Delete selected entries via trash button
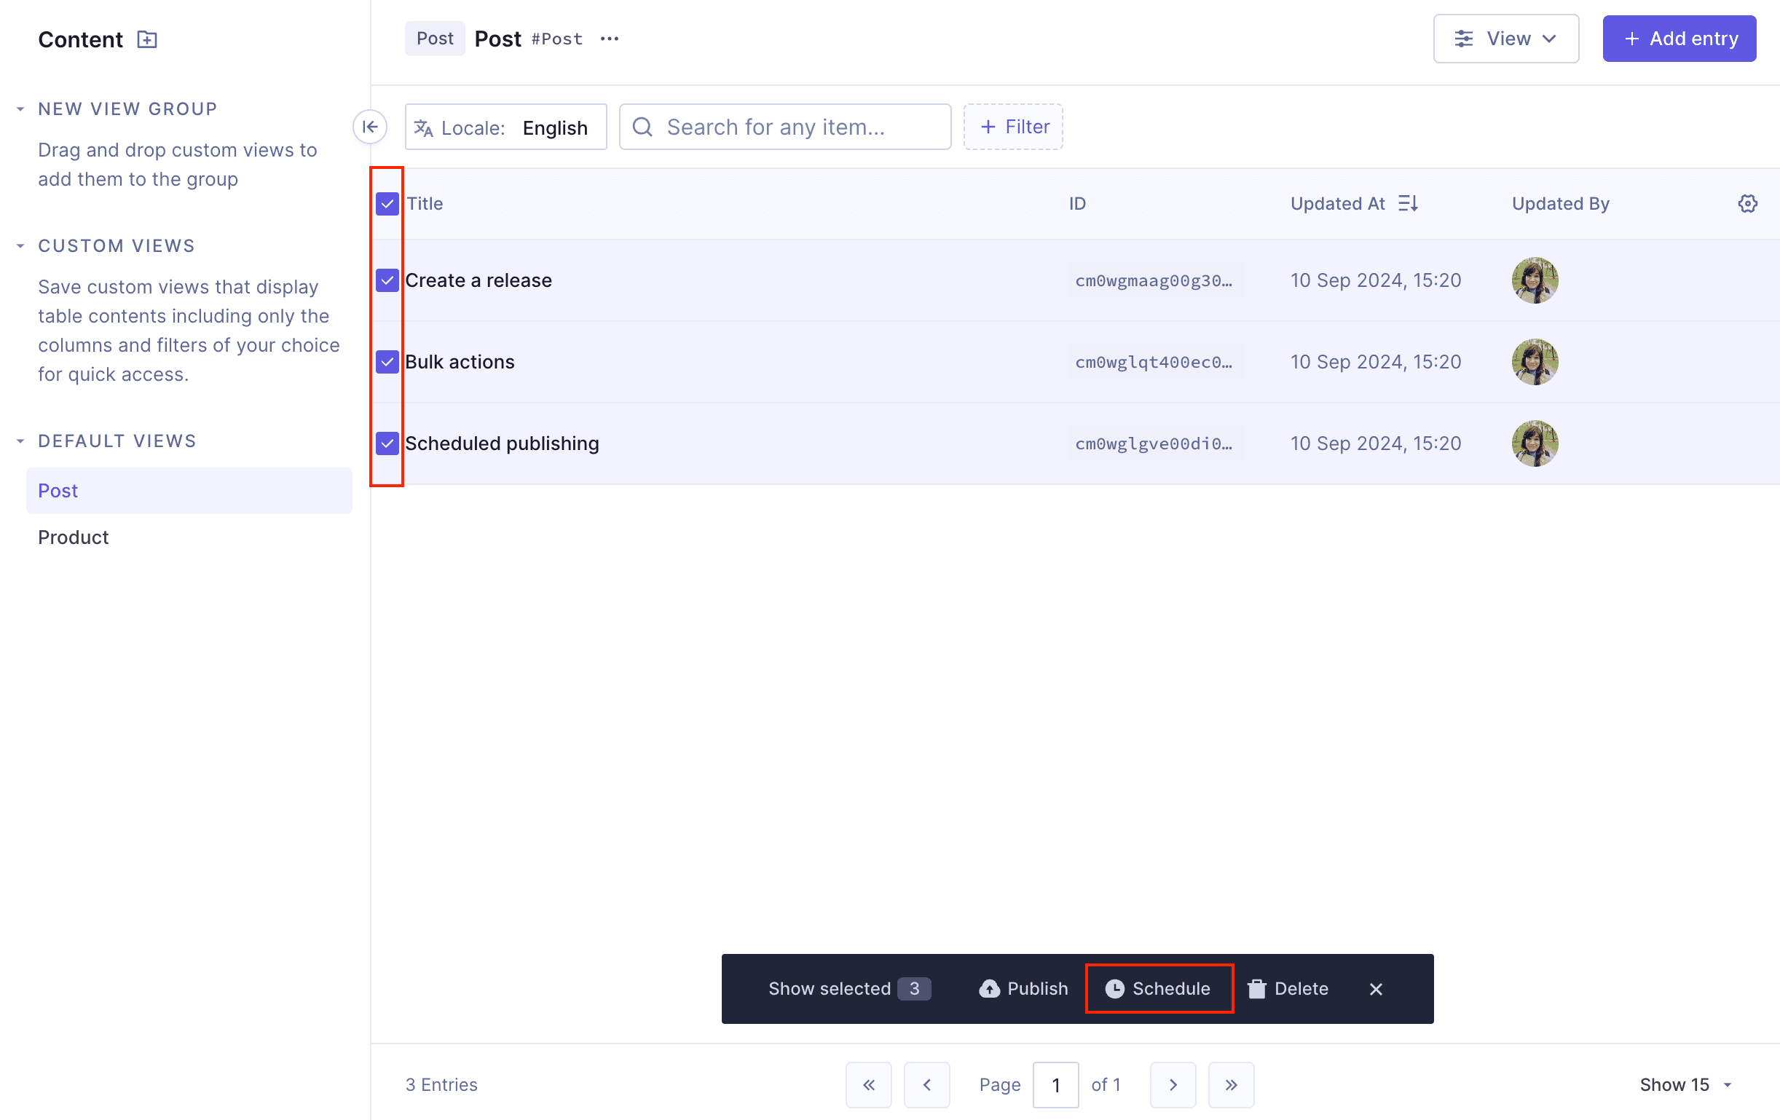This screenshot has height=1120, width=1780. pyautogui.click(x=1288, y=988)
